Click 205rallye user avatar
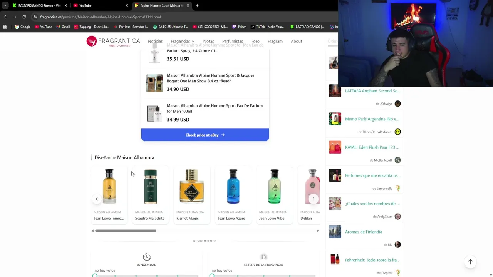Image resolution: width=493 pixels, height=277 pixels. point(397,103)
